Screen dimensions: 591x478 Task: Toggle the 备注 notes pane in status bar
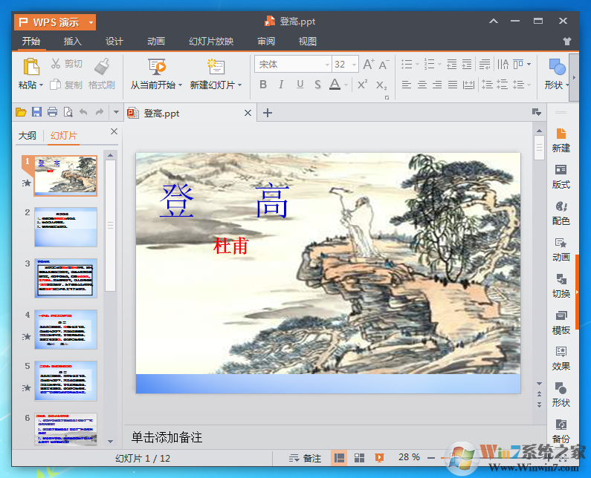coord(306,458)
